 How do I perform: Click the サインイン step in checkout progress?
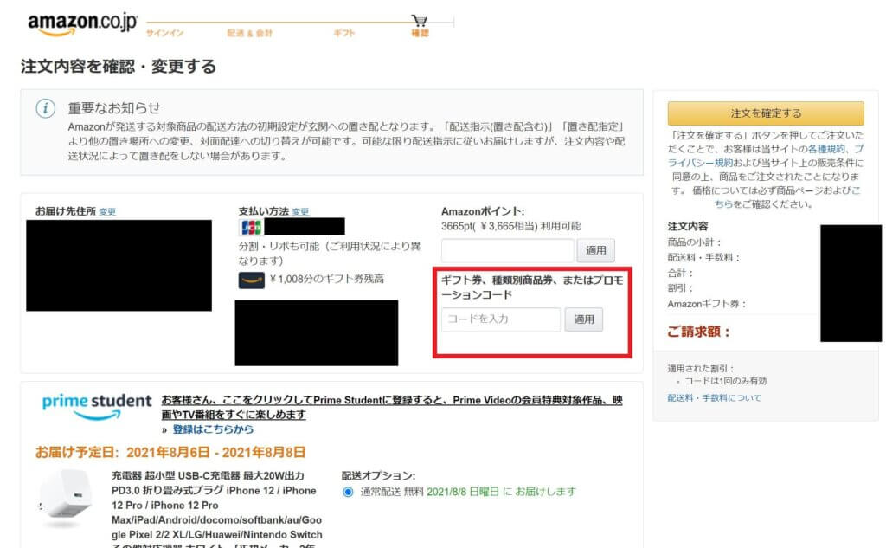(x=165, y=33)
